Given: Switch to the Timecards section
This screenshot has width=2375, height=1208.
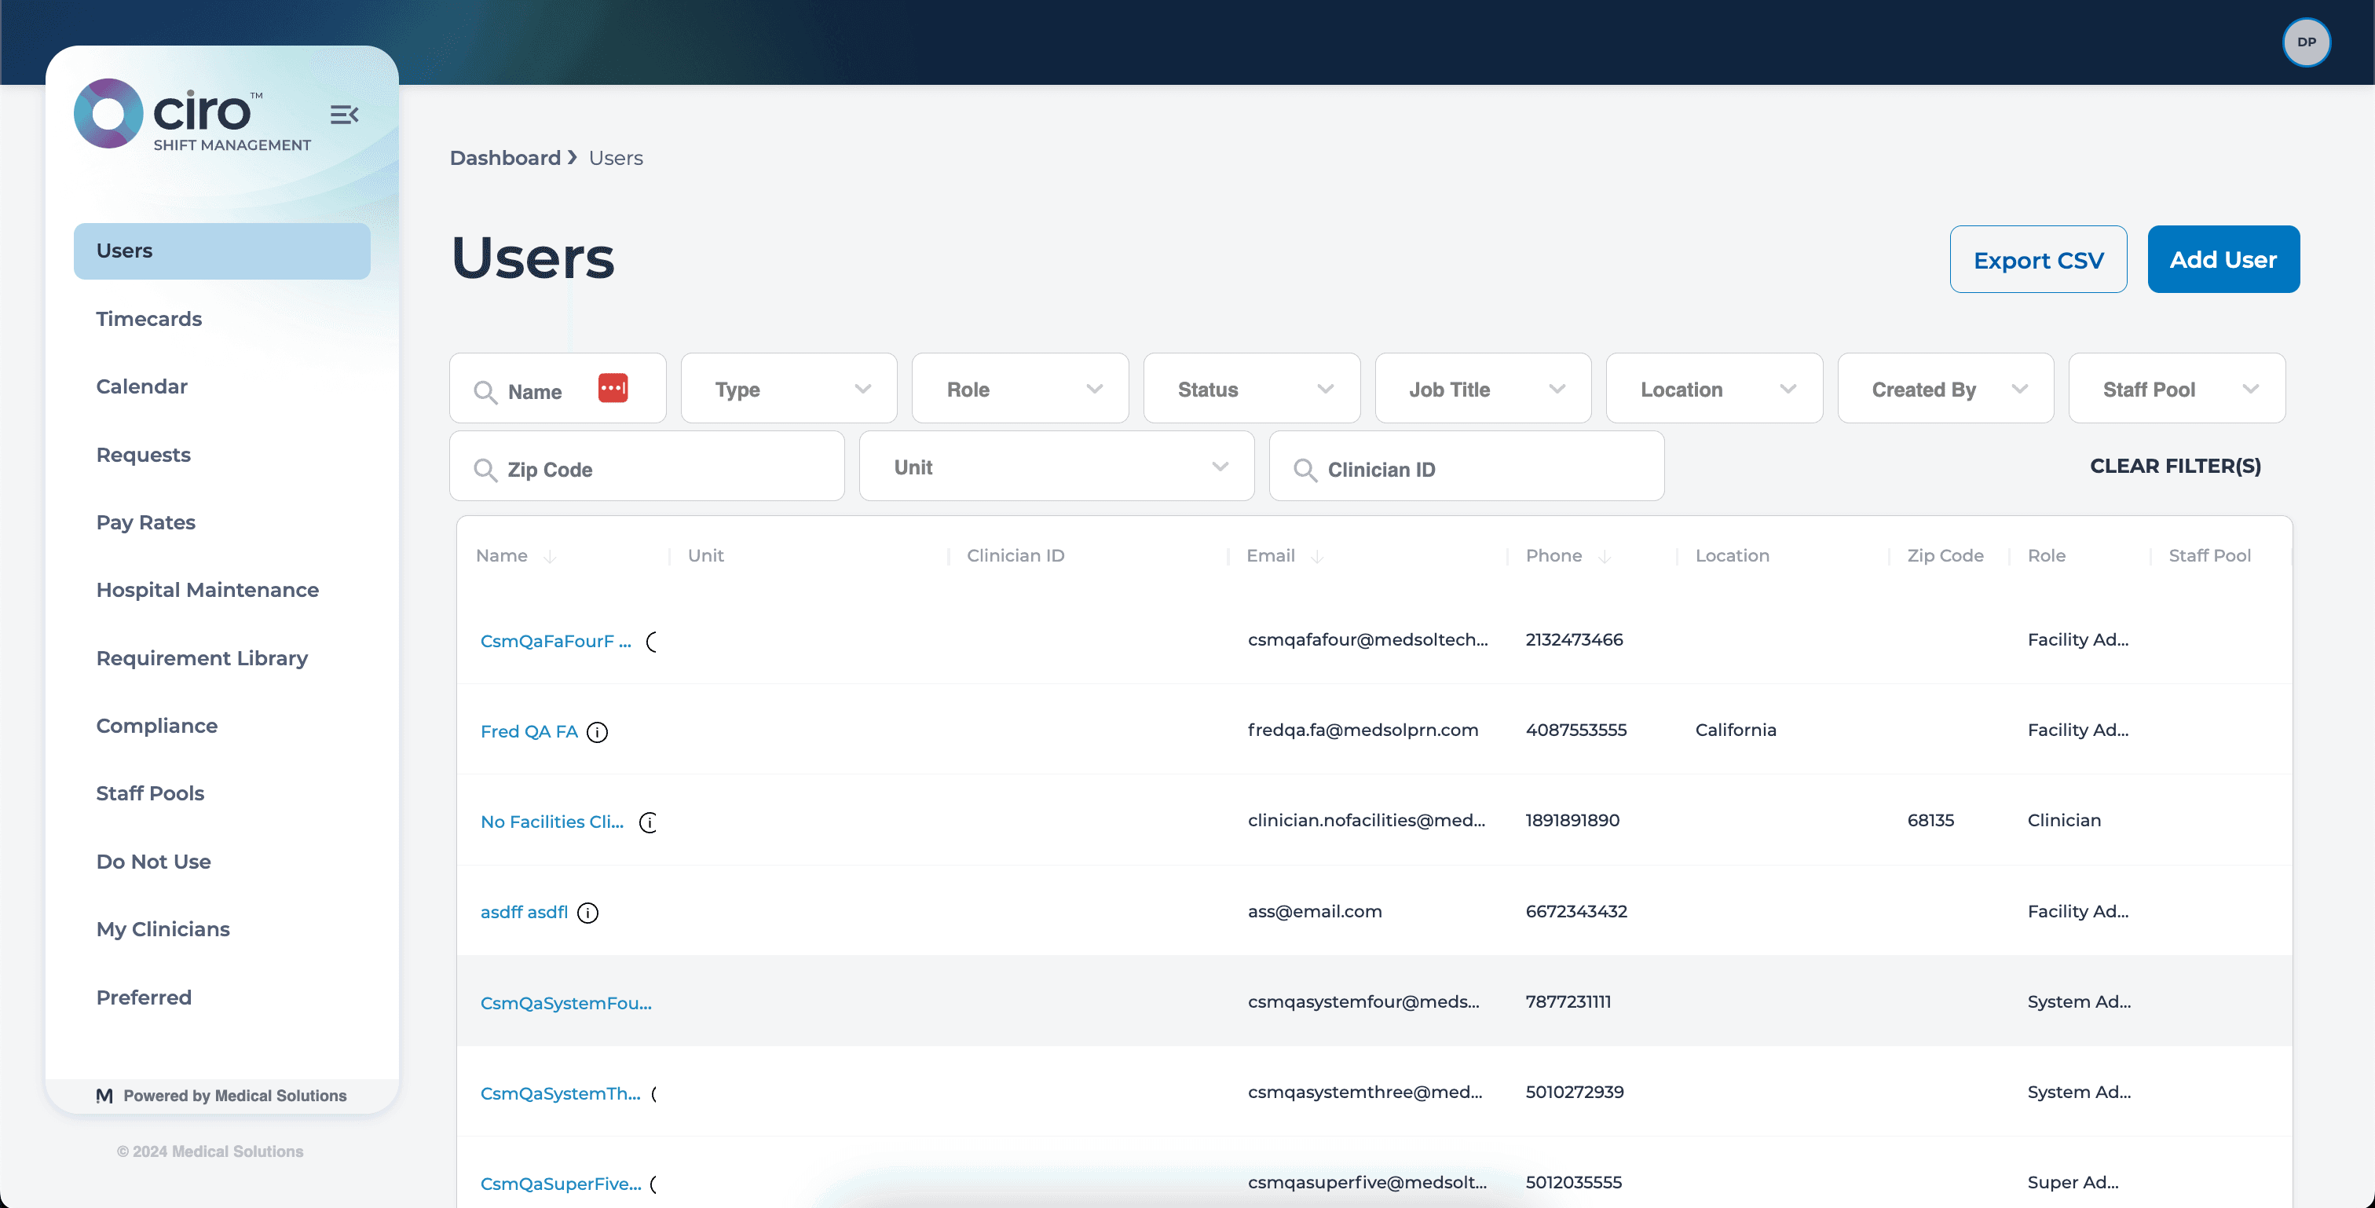Looking at the screenshot, I should [148, 318].
